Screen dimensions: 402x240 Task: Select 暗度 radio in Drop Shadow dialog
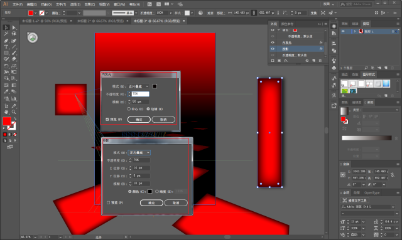[157, 191]
